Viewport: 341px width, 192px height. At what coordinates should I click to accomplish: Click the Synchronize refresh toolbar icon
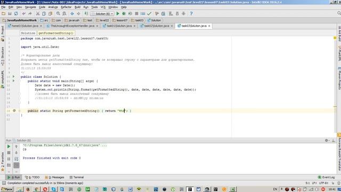point(16,13)
